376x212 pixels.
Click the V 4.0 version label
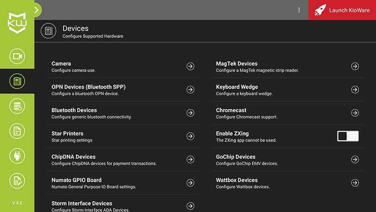[17, 203]
